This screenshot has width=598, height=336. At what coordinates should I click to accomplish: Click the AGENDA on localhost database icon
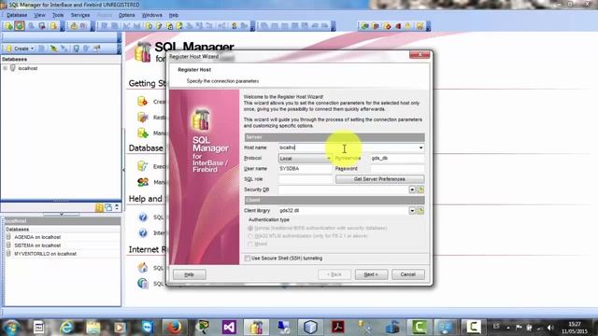[x=8, y=237]
